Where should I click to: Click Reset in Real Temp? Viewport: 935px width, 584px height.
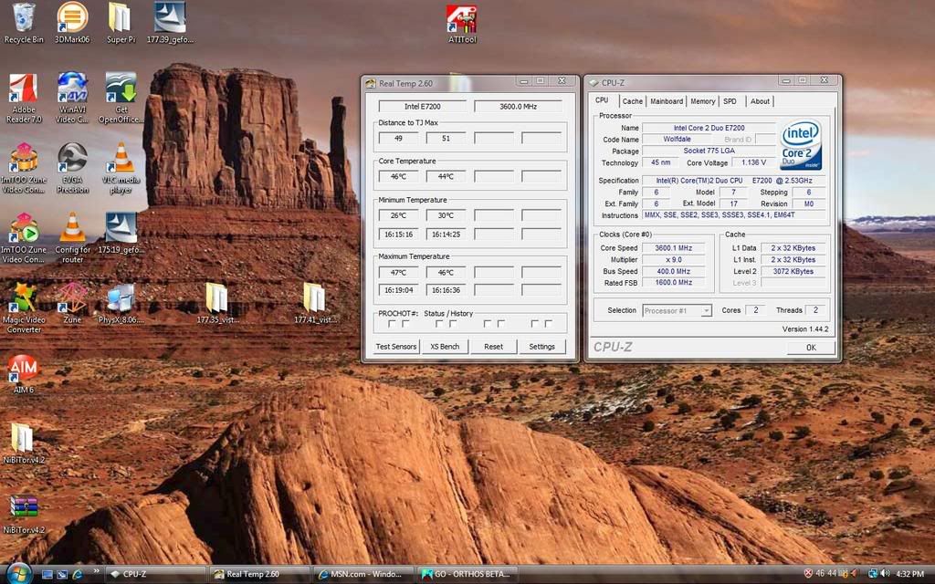tap(493, 346)
